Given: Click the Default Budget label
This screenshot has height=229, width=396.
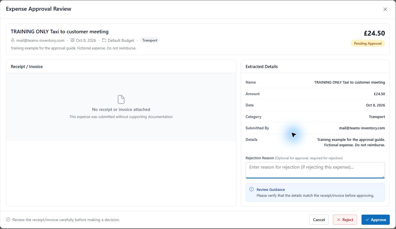Looking at the screenshot, I should tap(121, 40).
